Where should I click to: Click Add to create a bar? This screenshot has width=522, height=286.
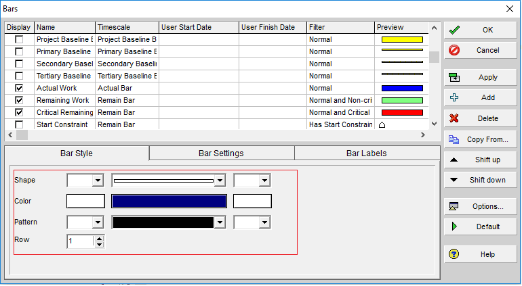click(x=480, y=97)
